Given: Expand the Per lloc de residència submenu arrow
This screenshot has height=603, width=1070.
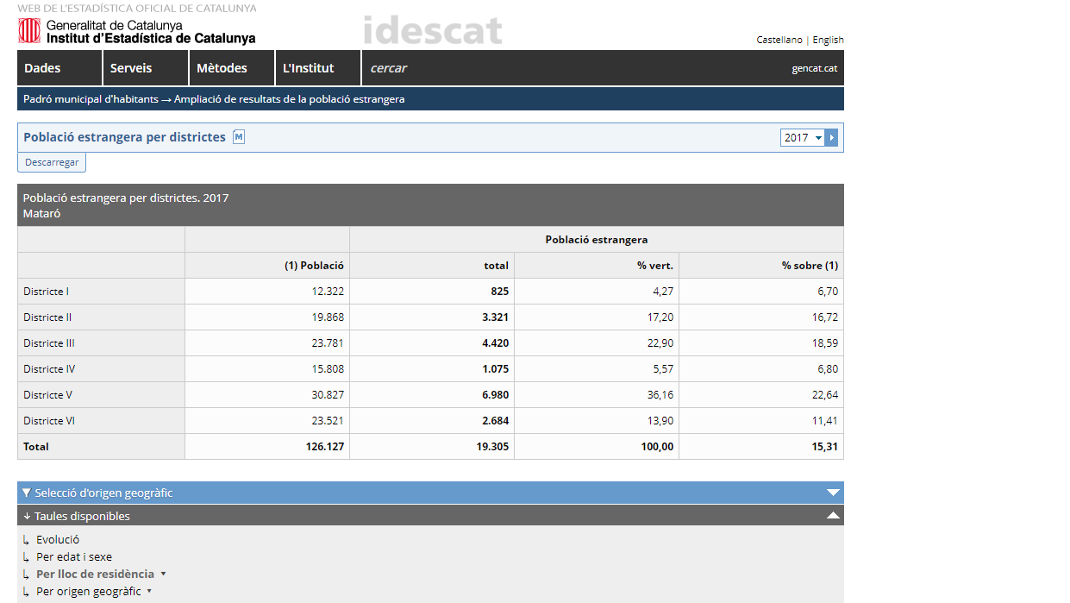Looking at the screenshot, I should tap(163, 574).
